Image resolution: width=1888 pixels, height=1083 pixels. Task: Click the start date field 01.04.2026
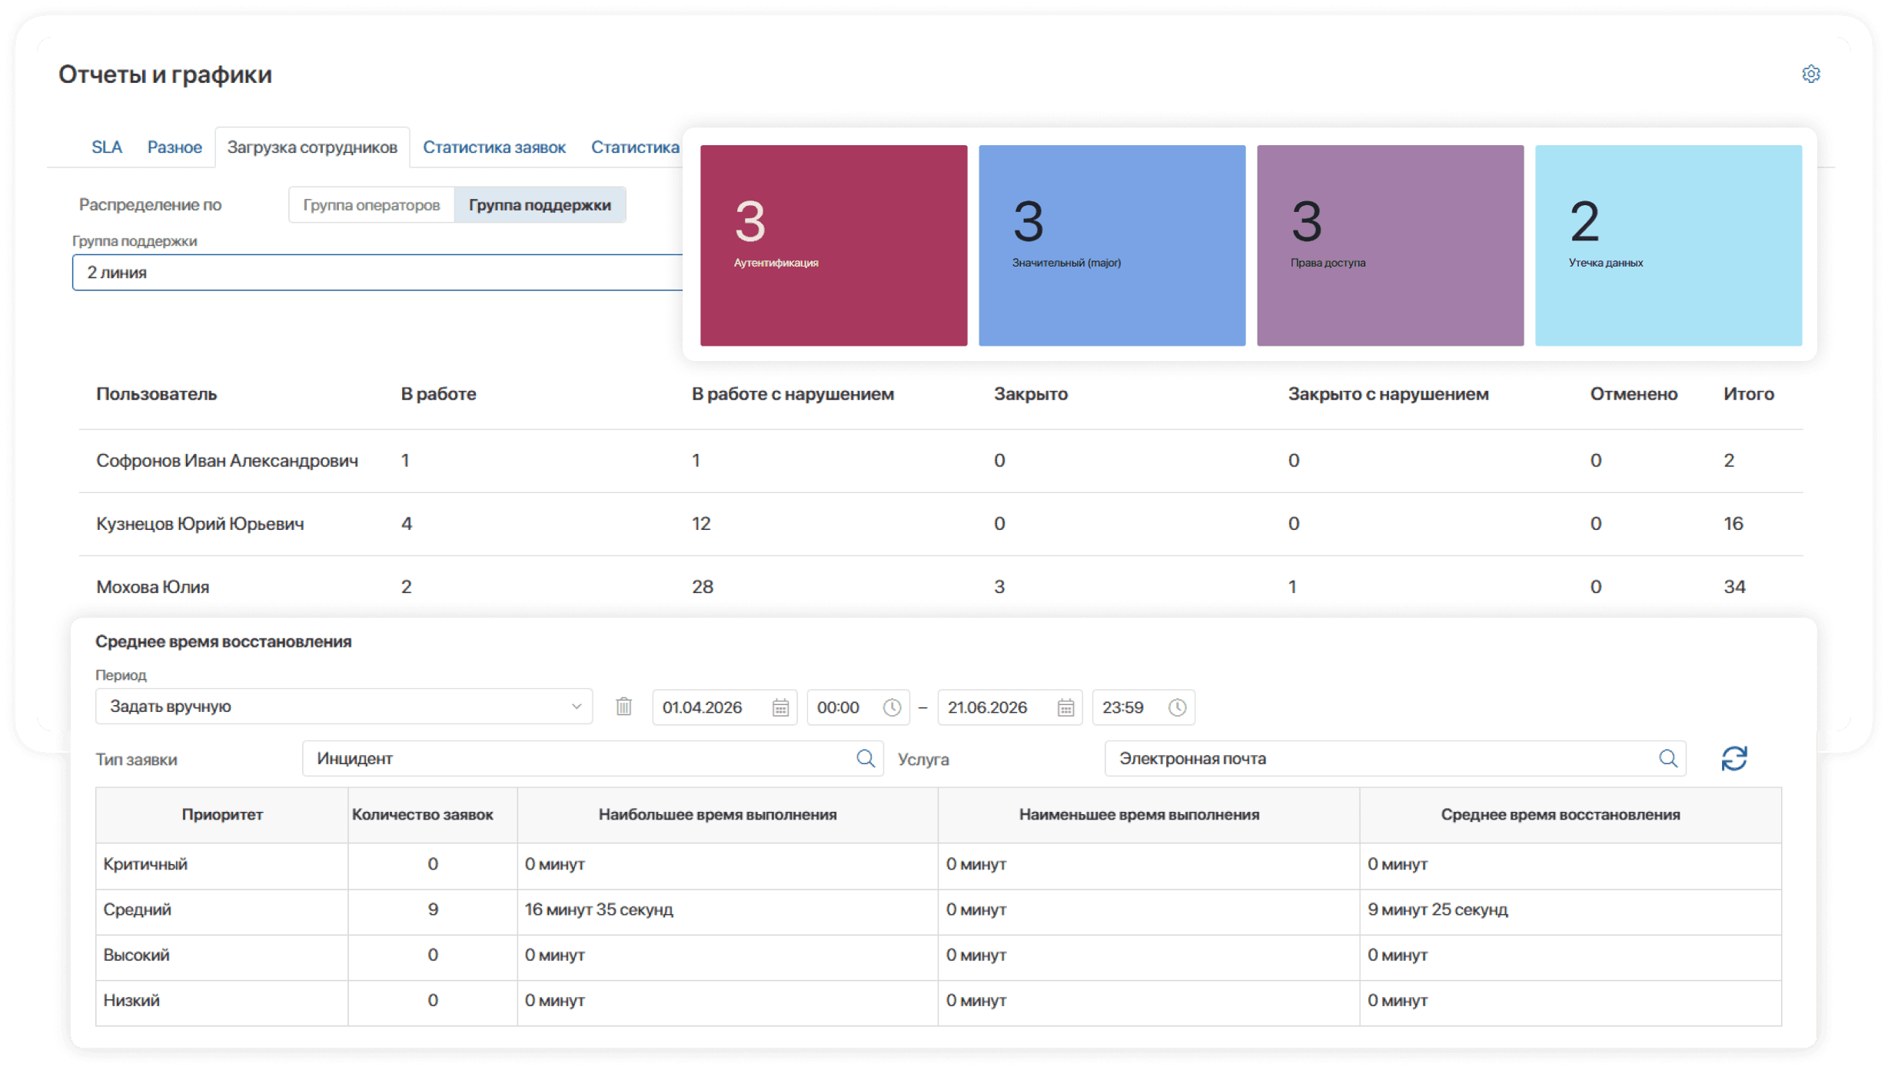(724, 707)
